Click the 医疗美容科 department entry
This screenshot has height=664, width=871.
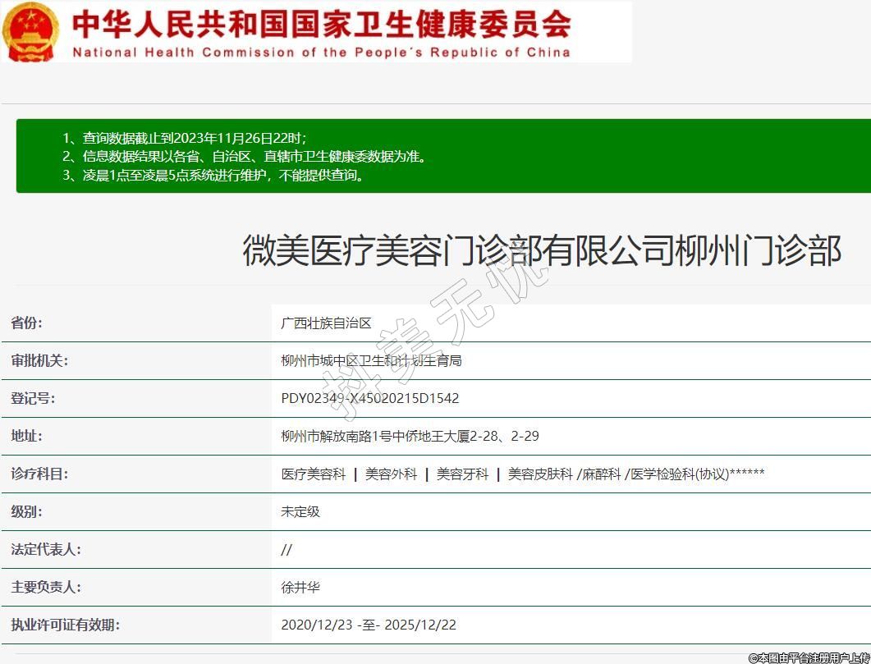313,474
